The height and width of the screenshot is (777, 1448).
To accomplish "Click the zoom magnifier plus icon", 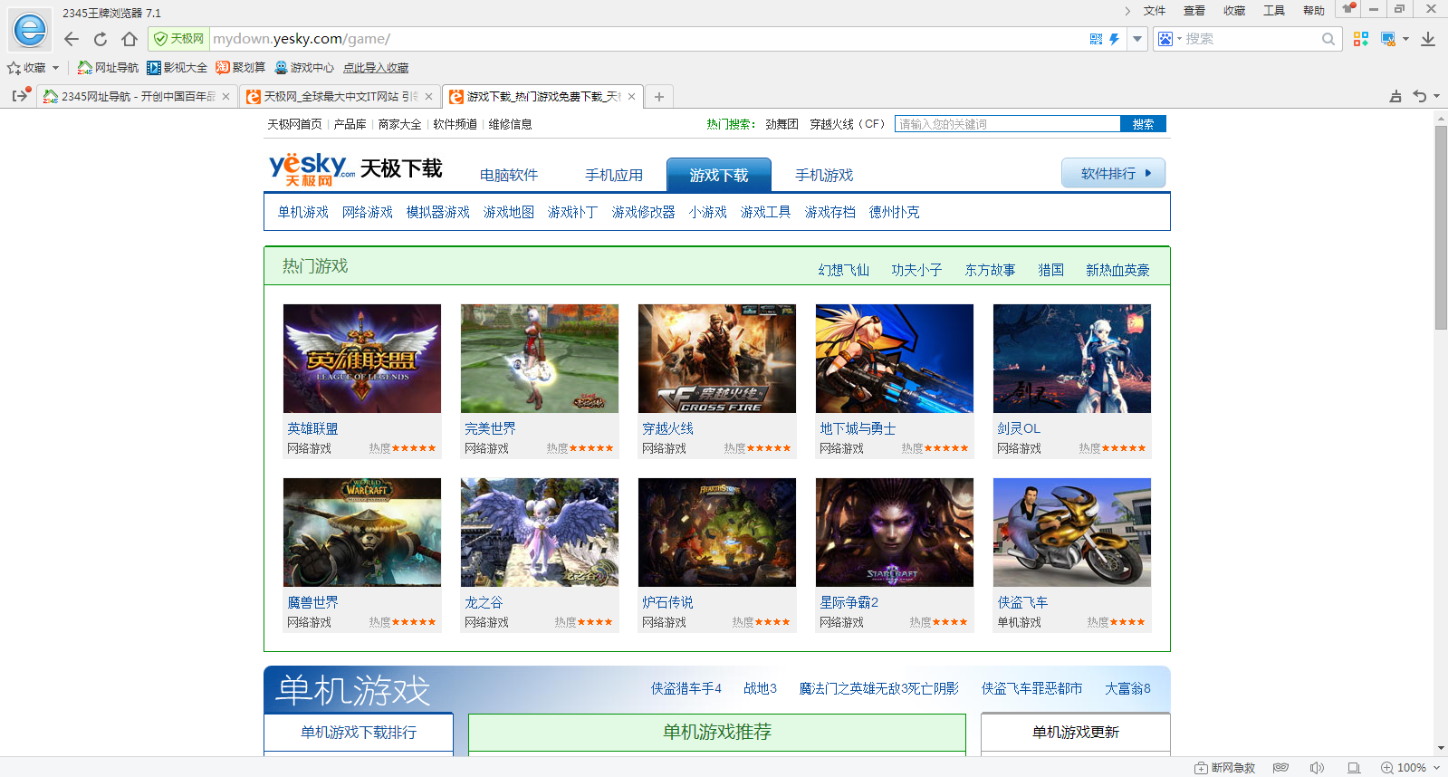I will tap(1386, 768).
